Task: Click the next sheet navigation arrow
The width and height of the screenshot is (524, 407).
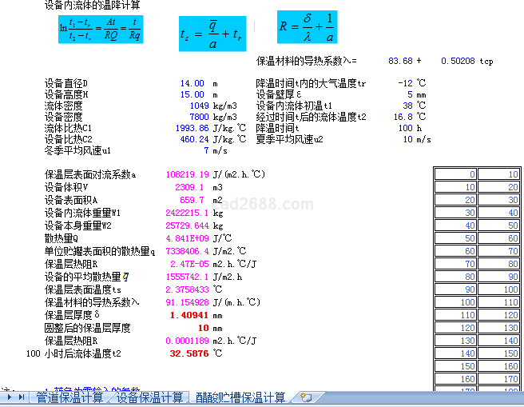Action: pyautogui.click(x=10, y=397)
